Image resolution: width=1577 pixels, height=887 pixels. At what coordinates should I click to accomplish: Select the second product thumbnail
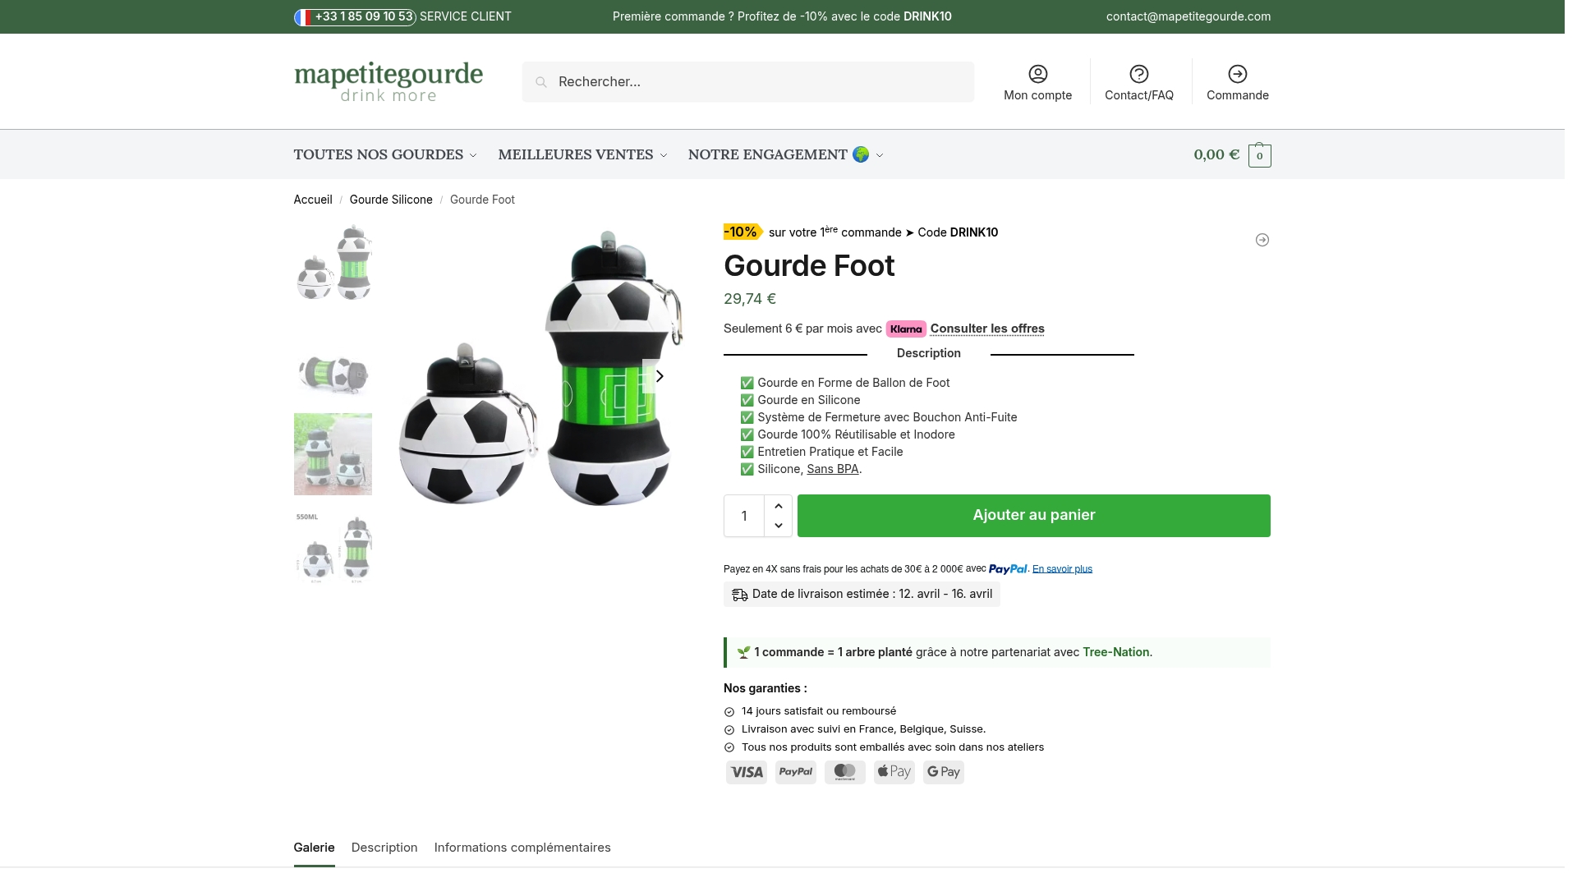[x=333, y=374]
